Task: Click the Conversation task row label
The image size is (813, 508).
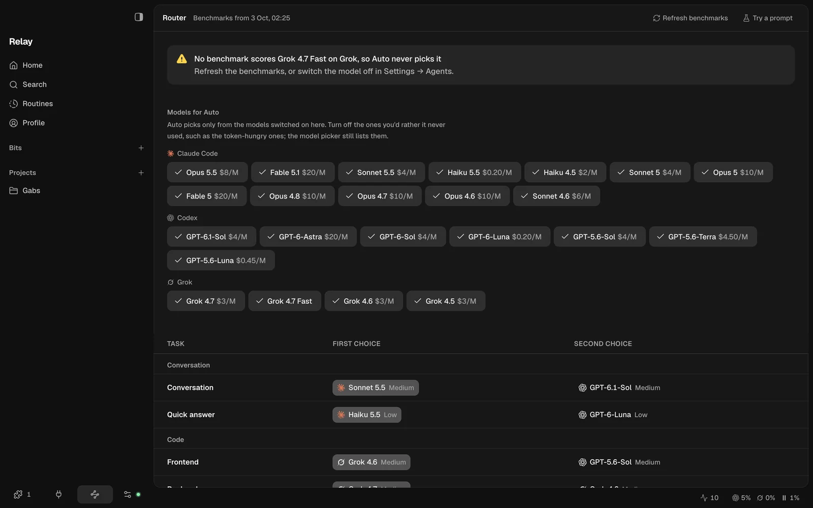Action: 190,388
